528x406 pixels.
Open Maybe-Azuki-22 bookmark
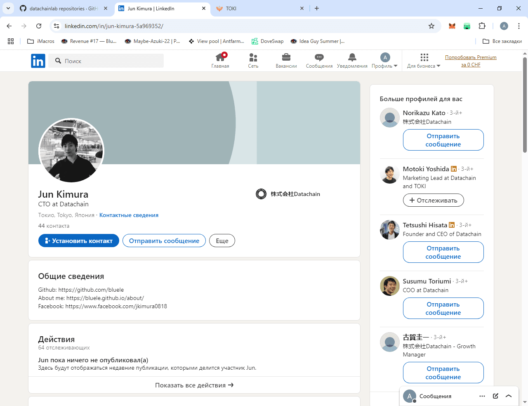click(152, 41)
